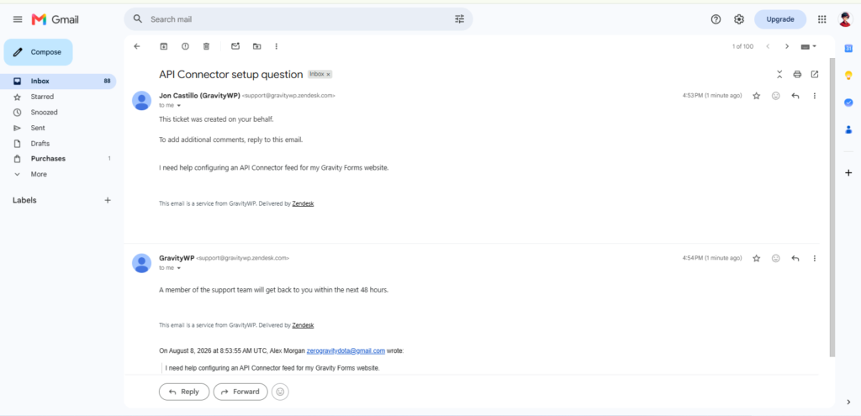Click the 1 of 100 counter text
The height and width of the screenshot is (416, 861).
pyautogui.click(x=742, y=47)
